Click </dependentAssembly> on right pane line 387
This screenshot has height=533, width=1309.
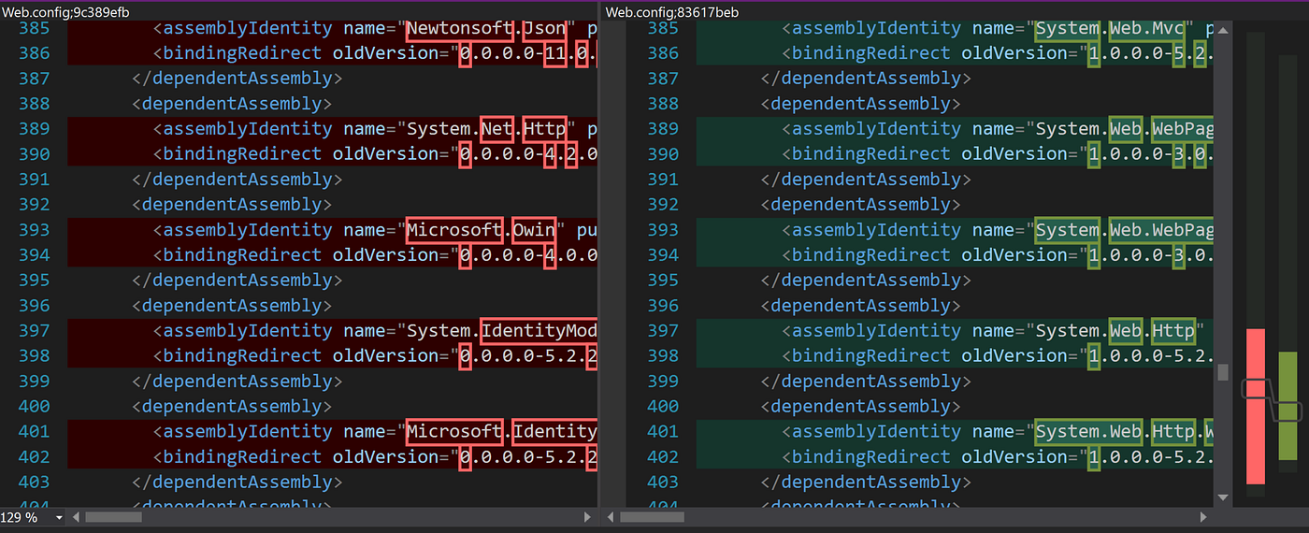[x=866, y=79]
